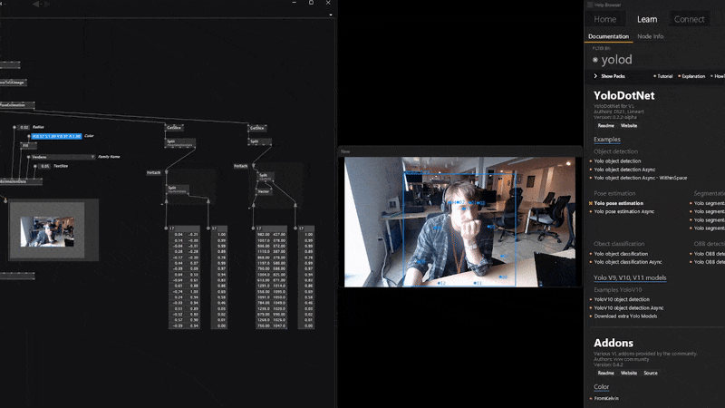Toggle the Radius pin circle
The width and height of the screenshot is (725, 408).
click(14, 127)
